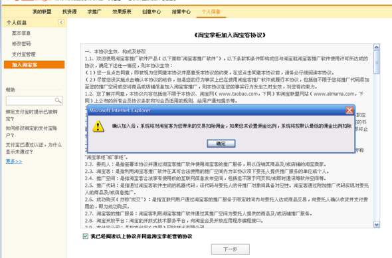Go to 支付宝管理 in the sidebar
The width and height of the screenshot is (392, 258).
coord(23,54)
